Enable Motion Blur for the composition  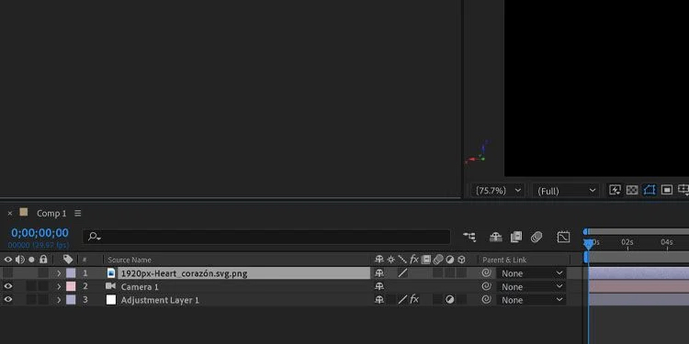click(x=537, y=237)
